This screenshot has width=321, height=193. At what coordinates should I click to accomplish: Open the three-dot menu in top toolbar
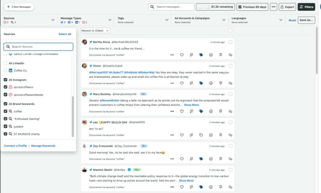(x=273, y=7)
